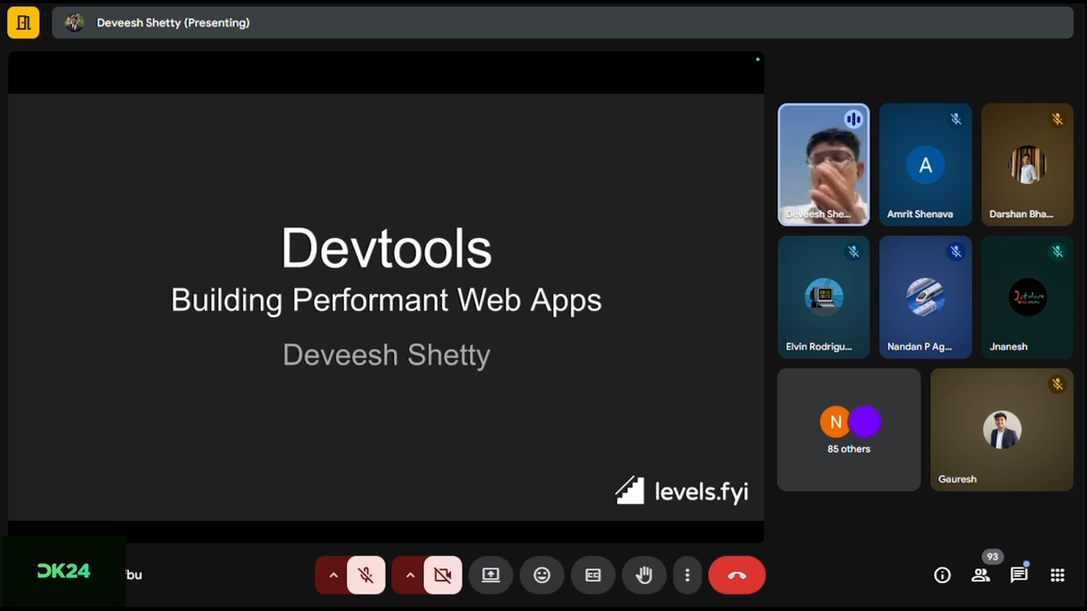Show the people participants panel
Screen dimensions: 1087x611
[980, 575]
